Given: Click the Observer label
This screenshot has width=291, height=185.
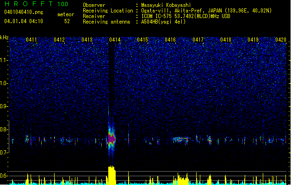Looking at the screenshot, I should 94,5.
